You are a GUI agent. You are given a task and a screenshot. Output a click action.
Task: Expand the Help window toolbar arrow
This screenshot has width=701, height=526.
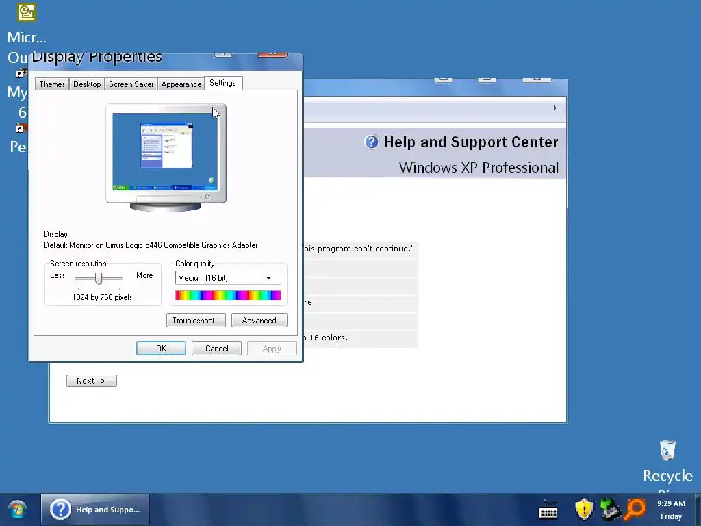tap(555, 108)
